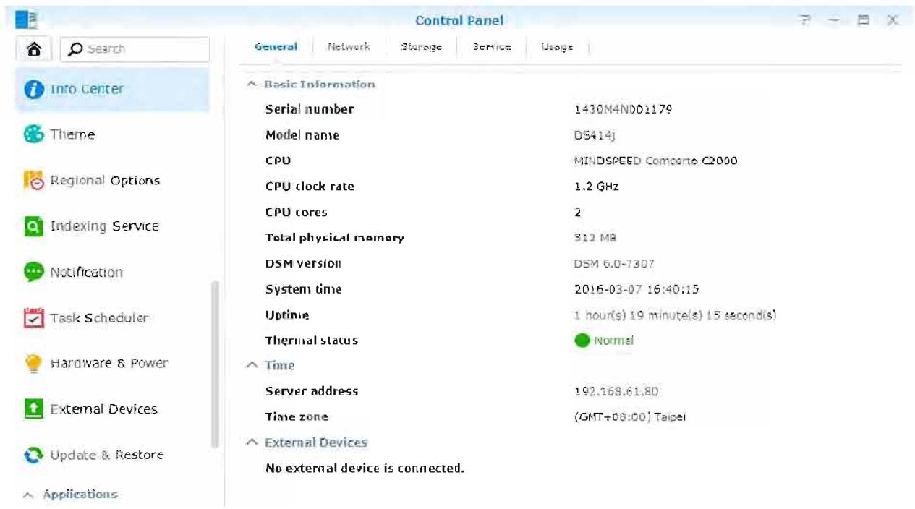915x509 pixels.
Task: Click the Thermal status label
Action: [x=312, y=341]
